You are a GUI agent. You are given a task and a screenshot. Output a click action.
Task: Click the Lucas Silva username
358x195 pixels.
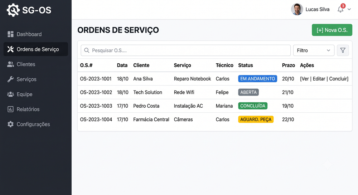pyautogui.click(x=317, y=9)
